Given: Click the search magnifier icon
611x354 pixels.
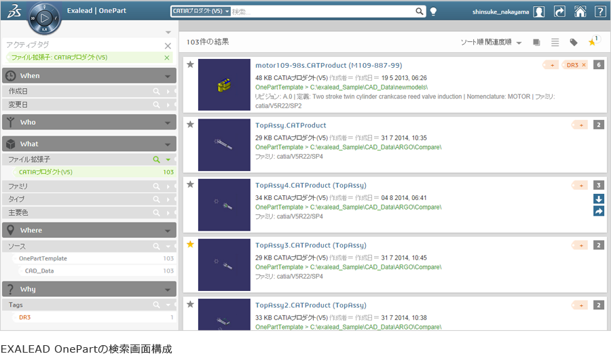Looking at the screenshot, I should (420, 12).
